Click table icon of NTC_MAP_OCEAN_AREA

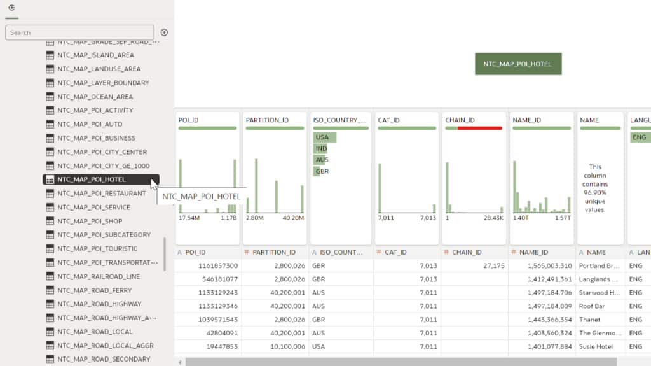[50, 97]
